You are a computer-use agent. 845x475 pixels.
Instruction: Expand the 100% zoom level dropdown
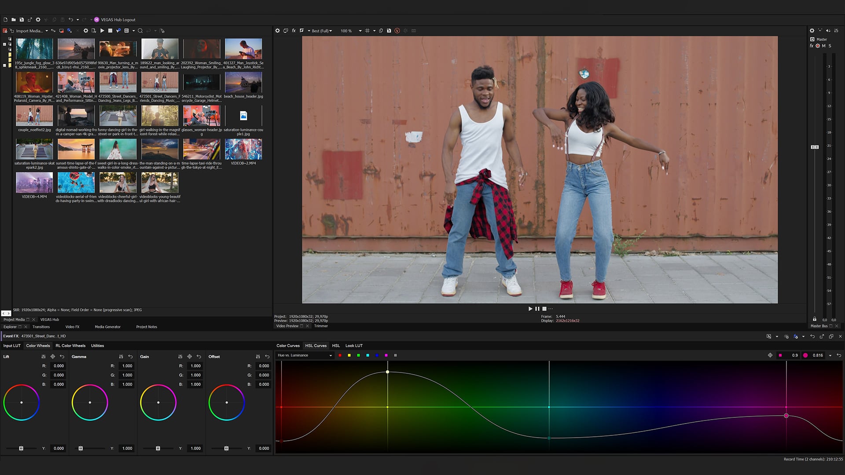(360, 31)
